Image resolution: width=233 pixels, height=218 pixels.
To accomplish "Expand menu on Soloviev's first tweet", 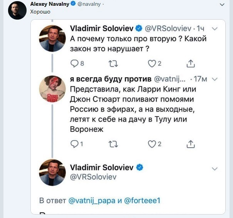I will point(215,28).
